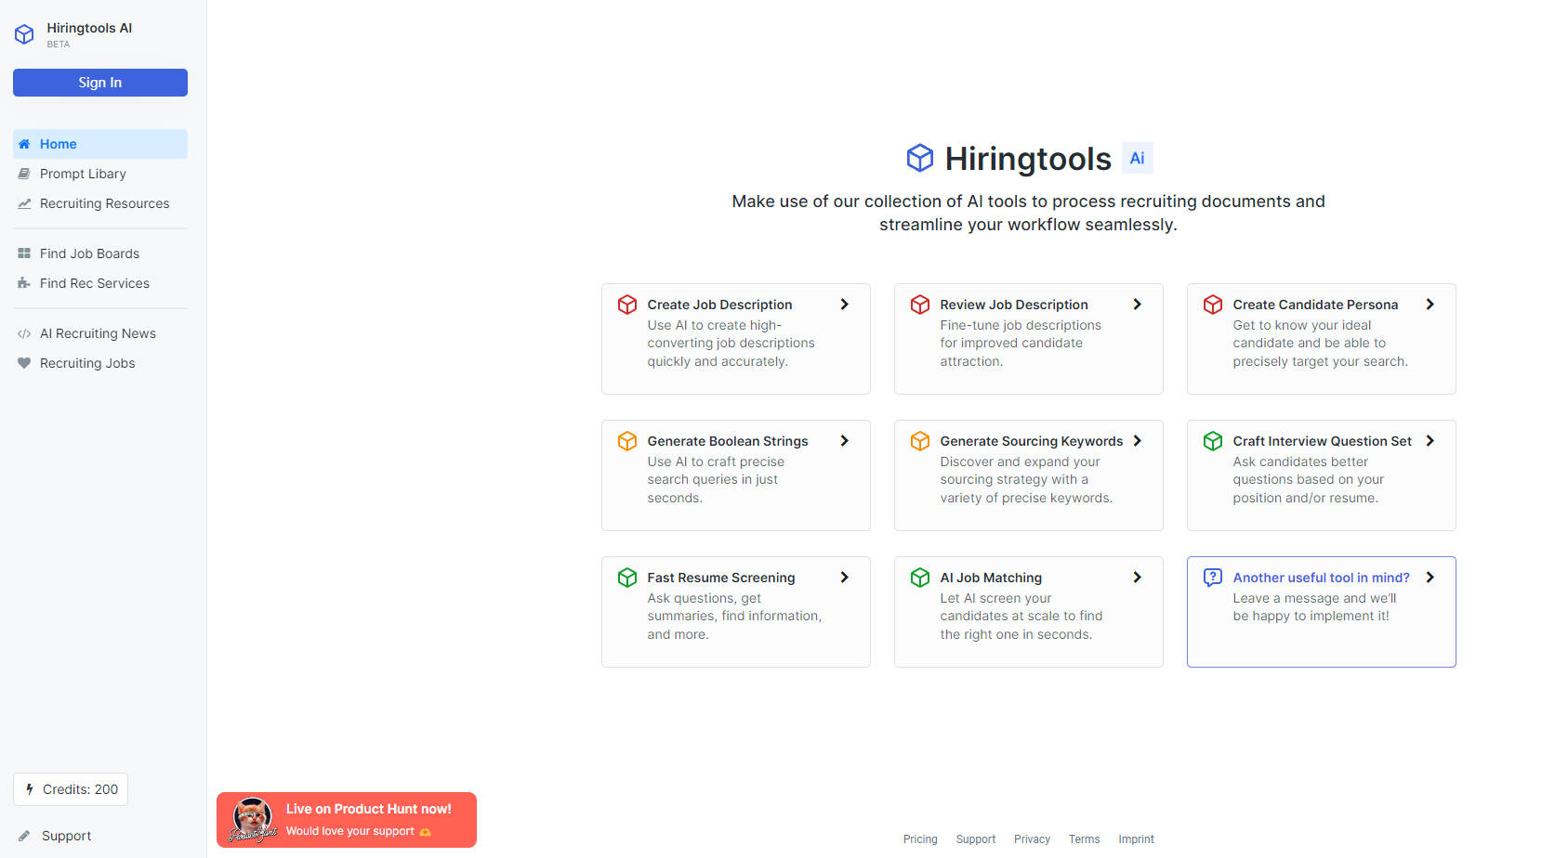Open Fast Resume Screening via its chevron
Screen dimensions: 1568x858
(x=844, y=578)
